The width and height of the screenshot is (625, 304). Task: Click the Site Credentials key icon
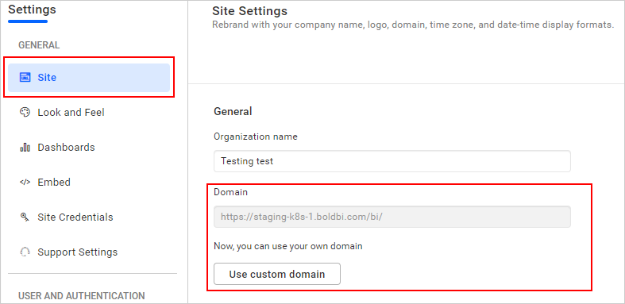coord(25,217)
